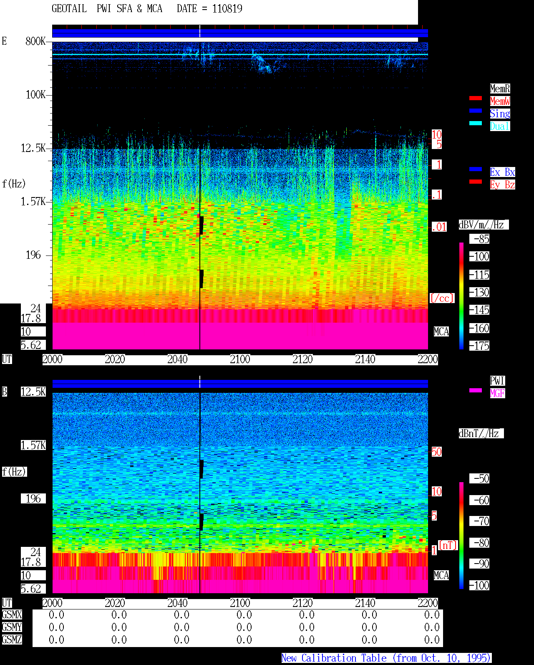Click the cyan Dual legend swatch

click(476, 123)
